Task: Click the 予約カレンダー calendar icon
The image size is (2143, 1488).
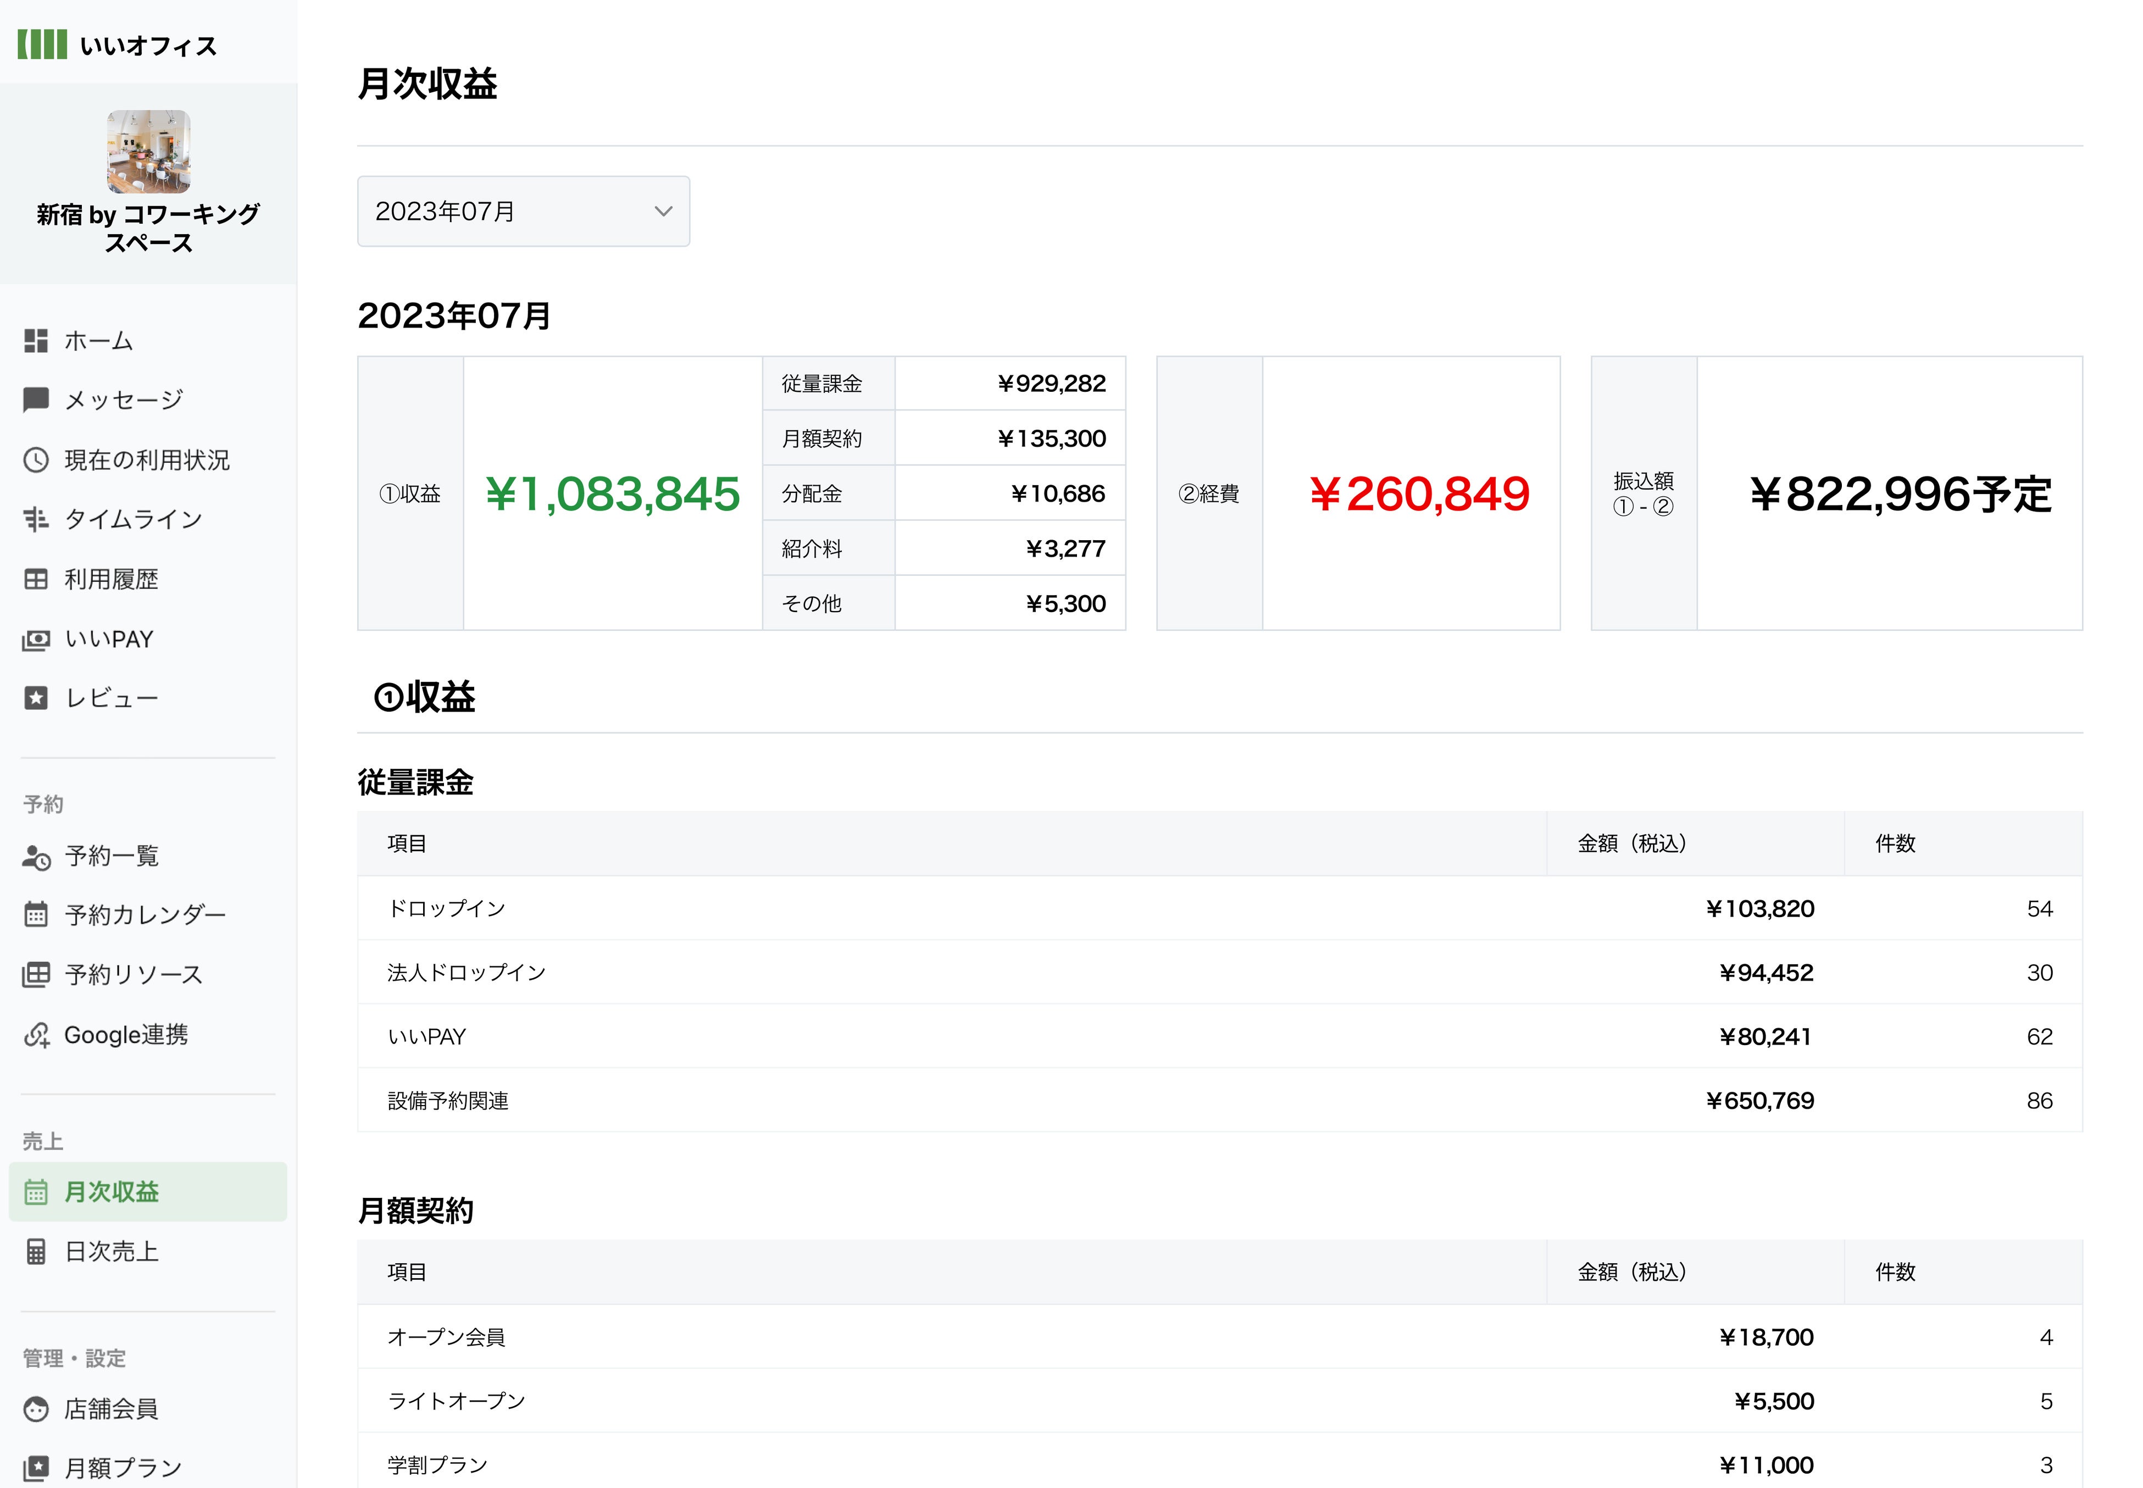Action: pos(35,915)
